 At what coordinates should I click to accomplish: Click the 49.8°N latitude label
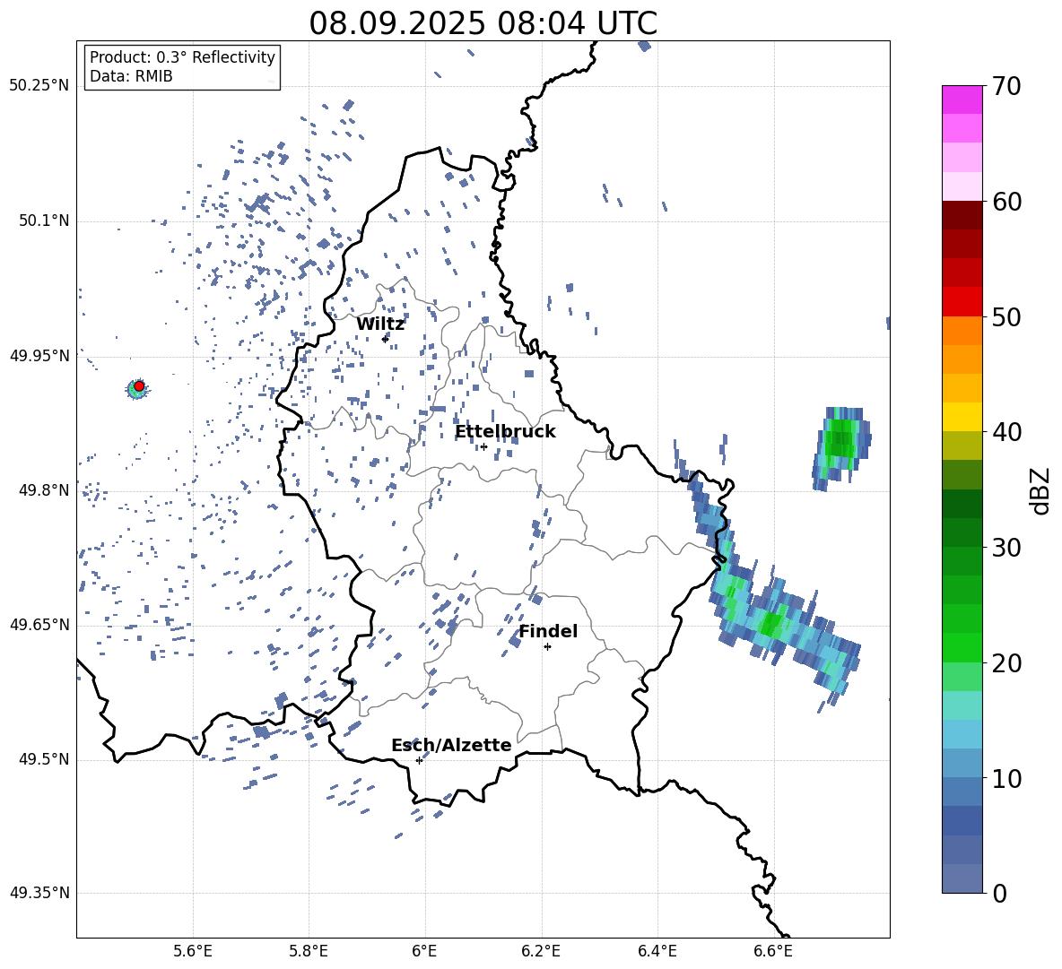(x=44, y=490)
